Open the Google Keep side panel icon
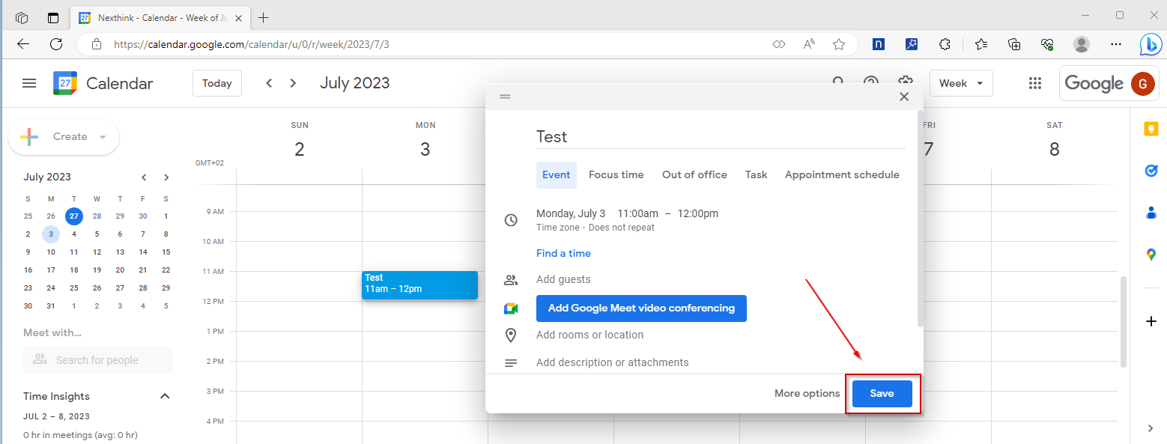Viewport: 1167px width, 444px height. click(1151, 129)
